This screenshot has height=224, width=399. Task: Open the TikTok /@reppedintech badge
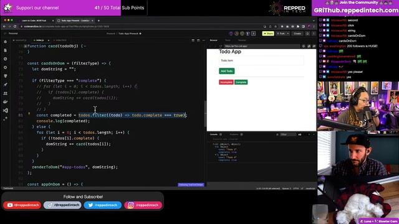pos(62,205)
